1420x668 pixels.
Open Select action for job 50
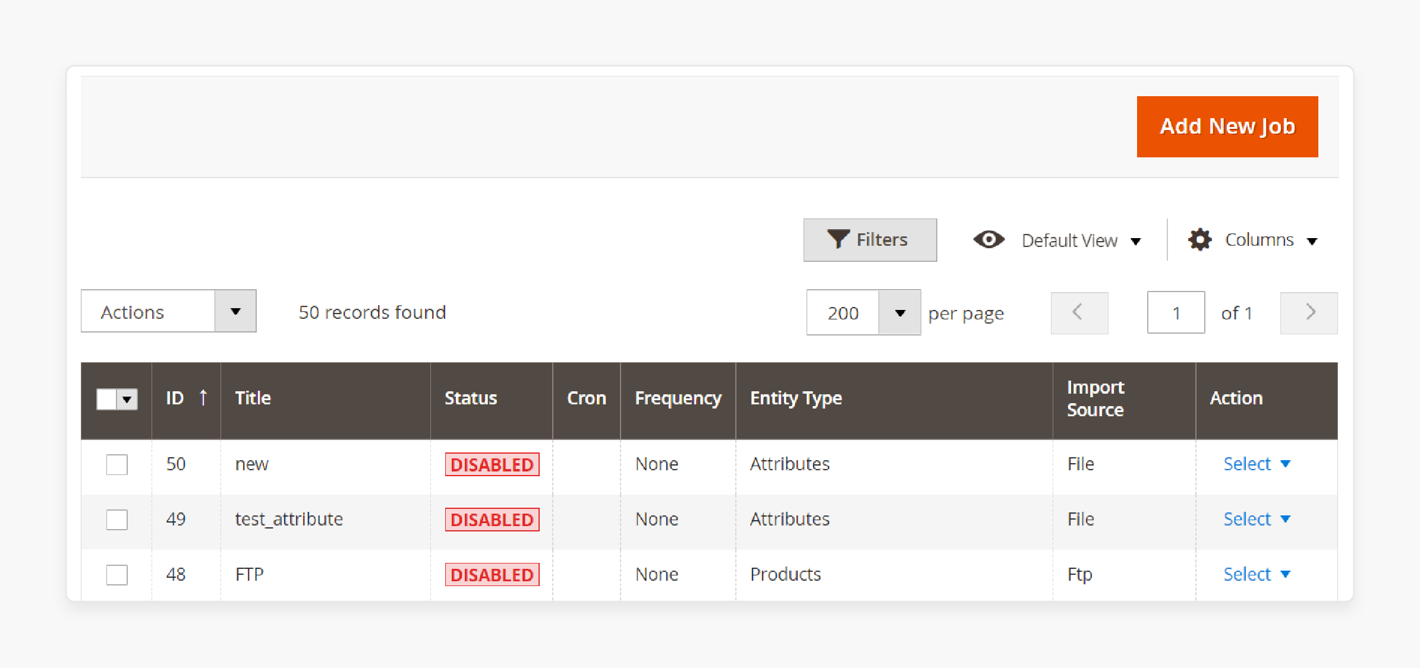coord(1257,464)
